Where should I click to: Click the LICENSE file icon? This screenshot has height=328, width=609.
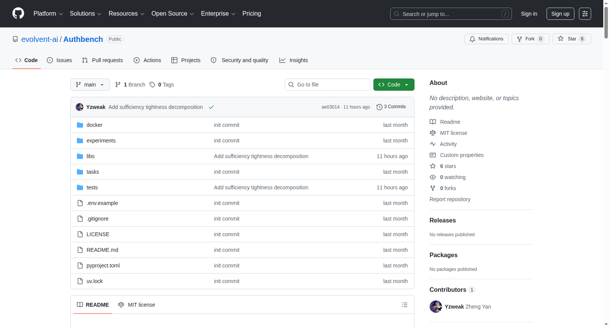click(x=80, y=234)
